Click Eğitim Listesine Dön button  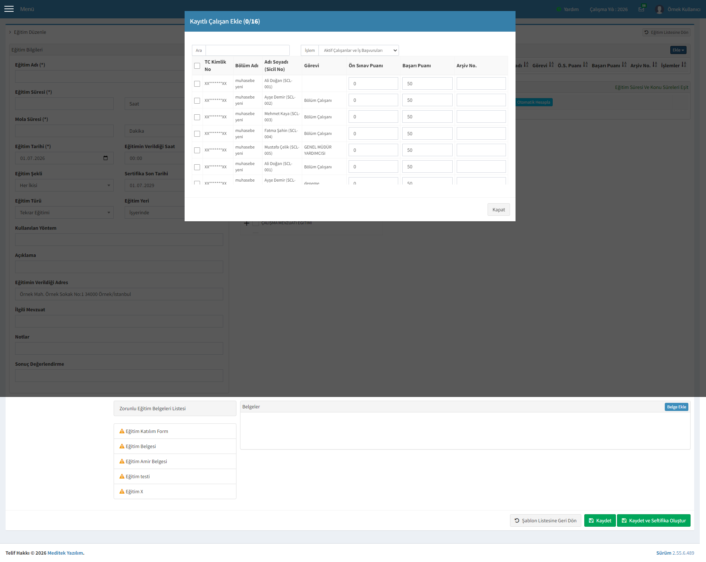pyautogui.click(x=666, y=32)
